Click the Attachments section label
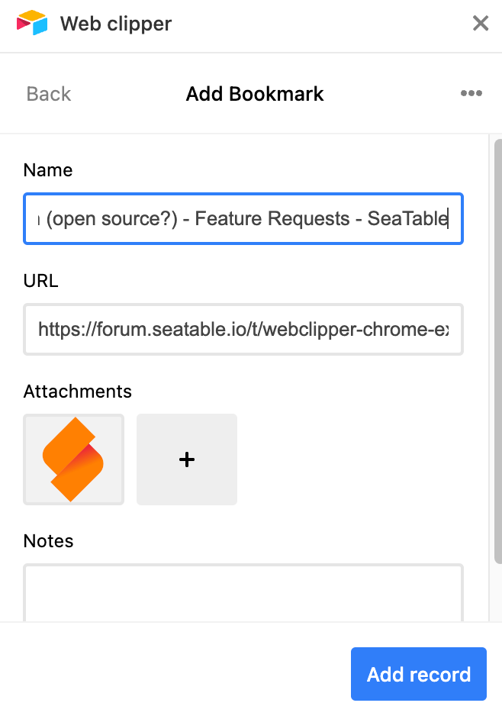 coord(78,391)
